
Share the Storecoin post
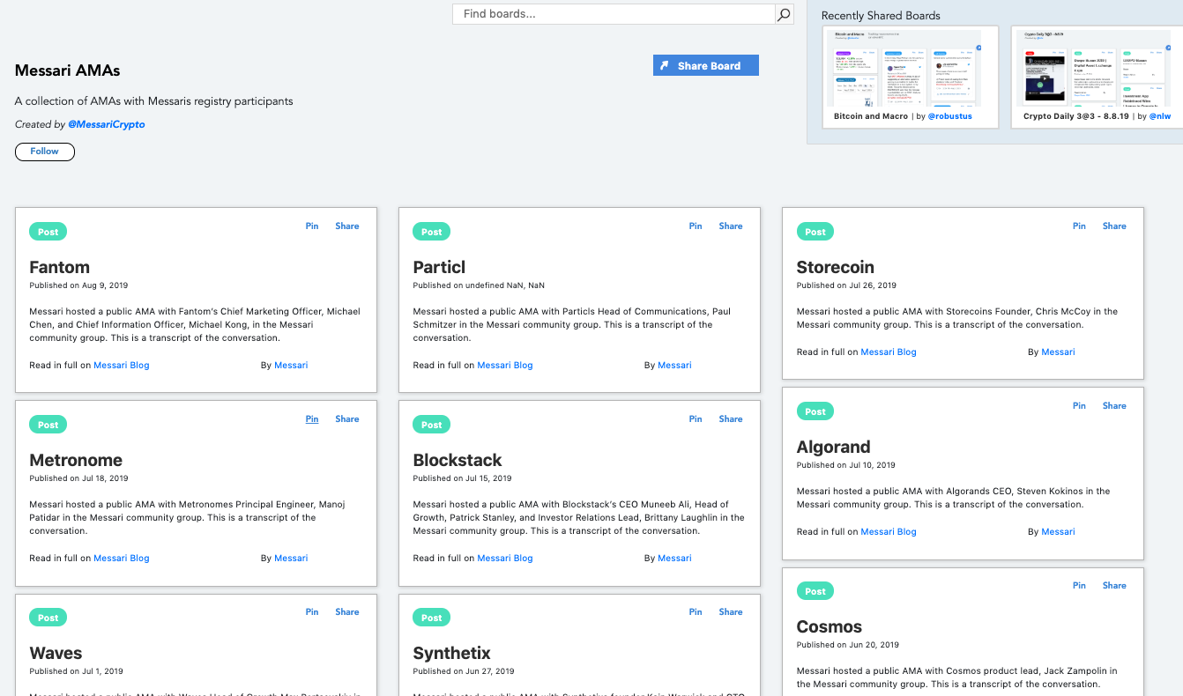[x=1114, y=226]
